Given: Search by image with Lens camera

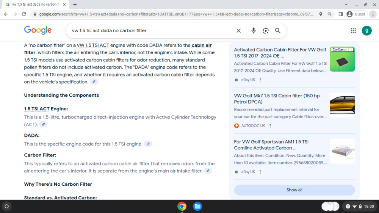Looking at the screenshot, I should tap(266, 31).
